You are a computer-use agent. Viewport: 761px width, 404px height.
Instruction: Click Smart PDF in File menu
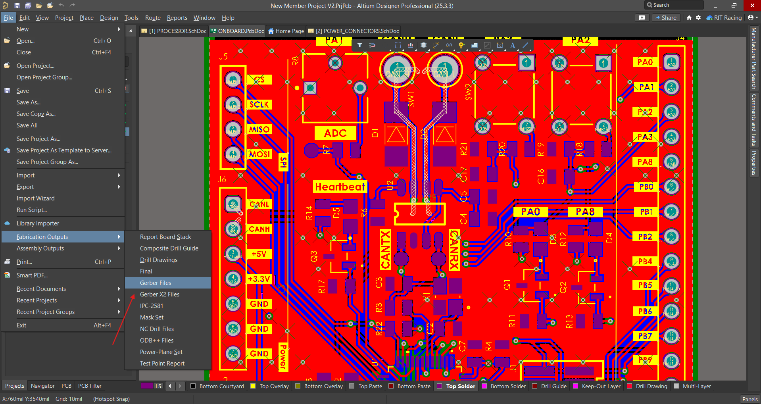point(63,275)
